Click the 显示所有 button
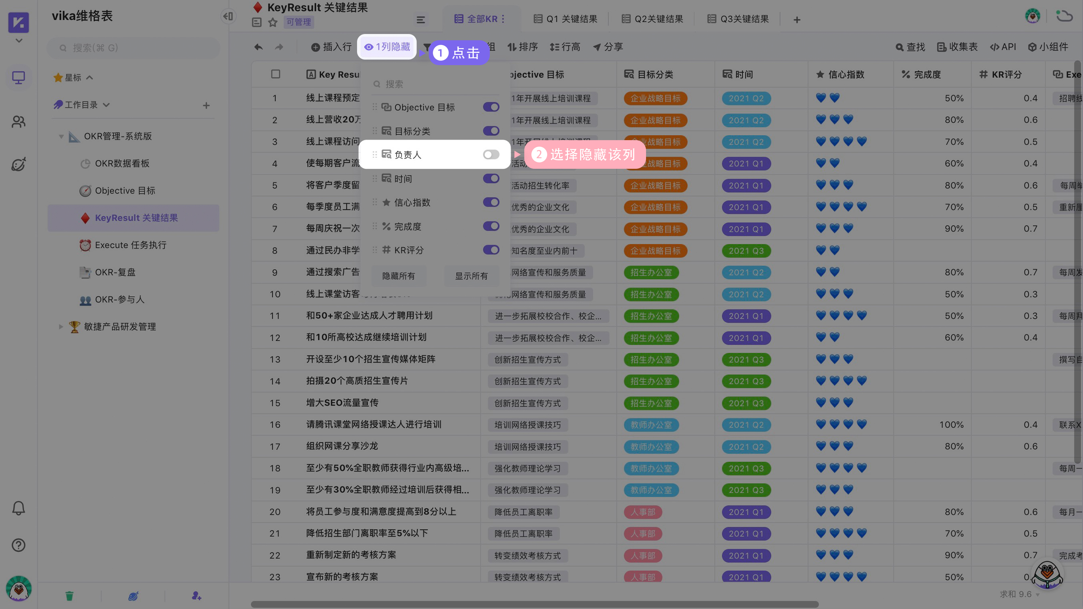This screenshot has height=609, width=1083. point(471,276)
